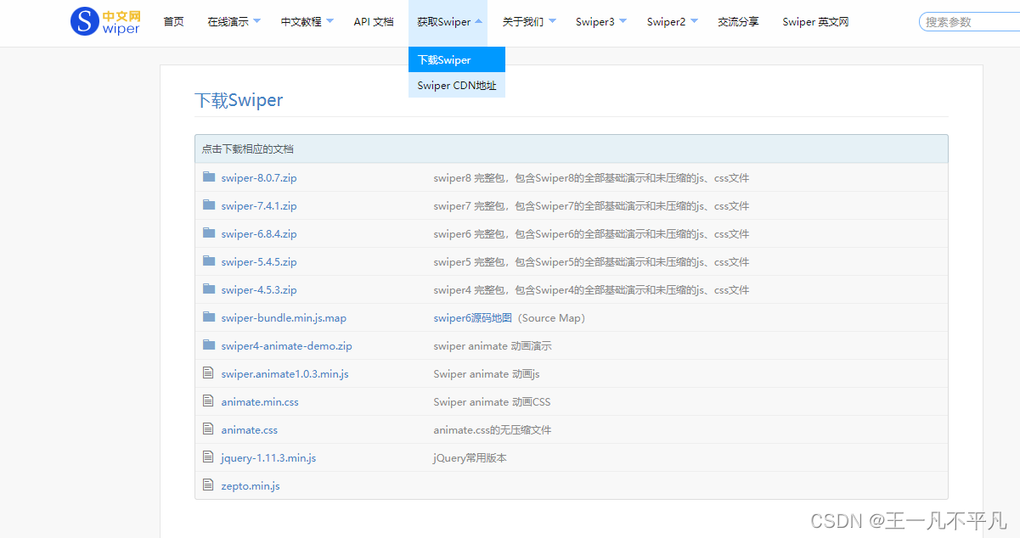The height and width of the screenshot is (538, 1020).
Task: Click folder icon beside swiper-8.0.7.zip
Action: [x=209, y=177]
